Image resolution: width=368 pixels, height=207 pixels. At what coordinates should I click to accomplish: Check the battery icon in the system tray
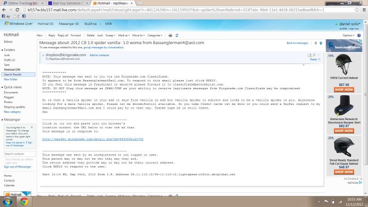point(333,201)
